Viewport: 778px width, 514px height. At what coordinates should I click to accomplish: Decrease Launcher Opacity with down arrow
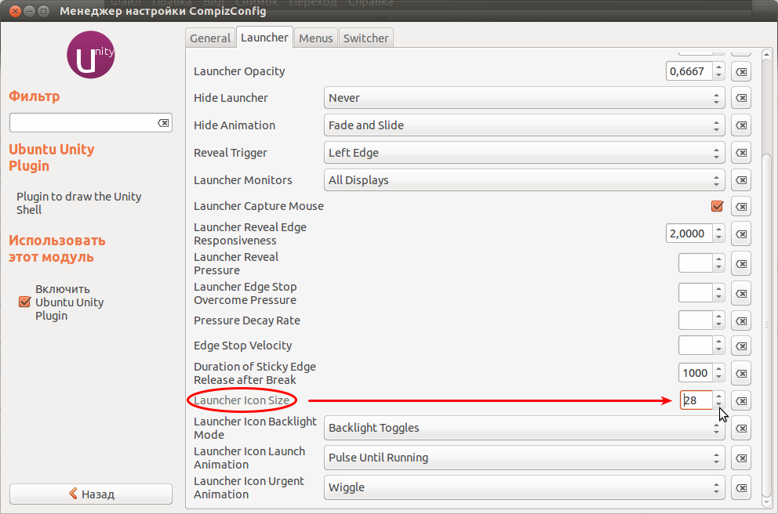click(718, 76)
